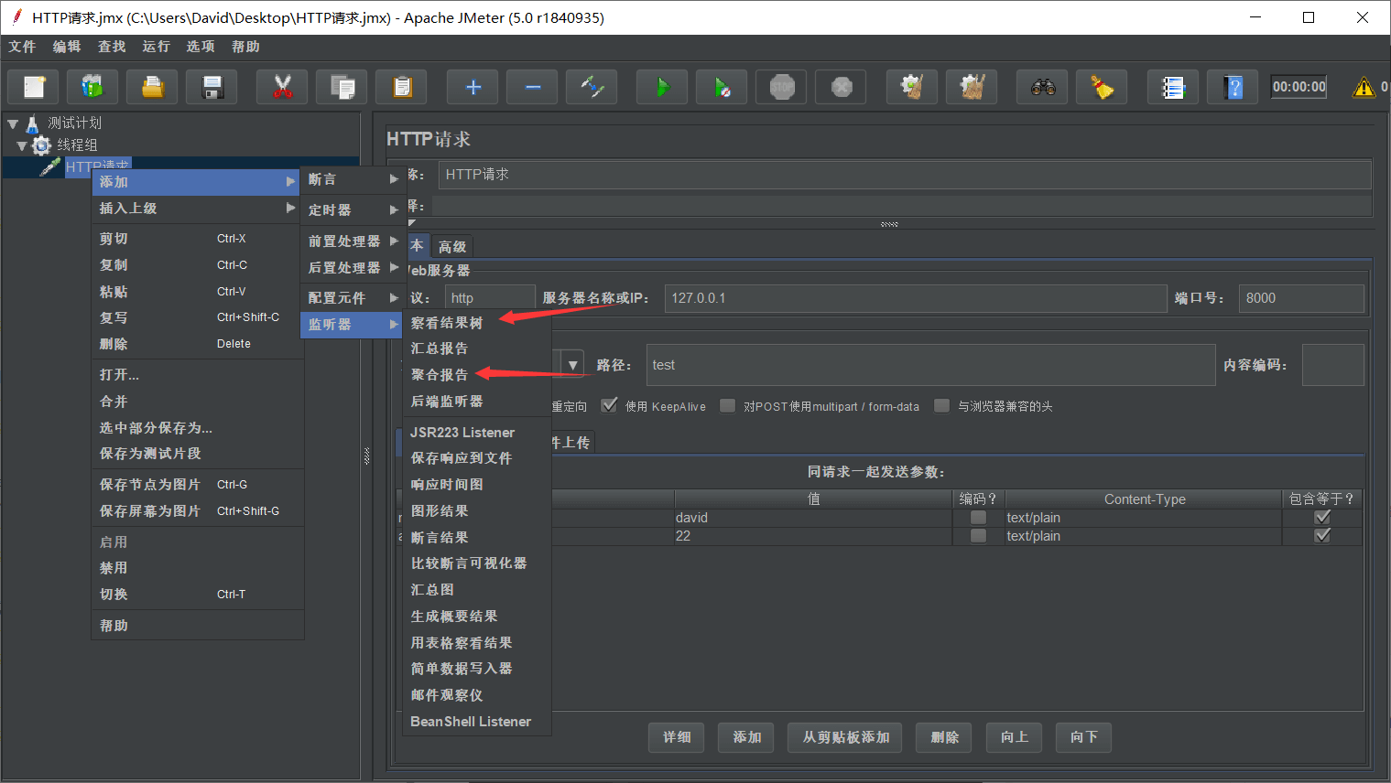Clear results with the gear broom icon
The height and width of the screenshot is (783, 1391).
(912, 87)
